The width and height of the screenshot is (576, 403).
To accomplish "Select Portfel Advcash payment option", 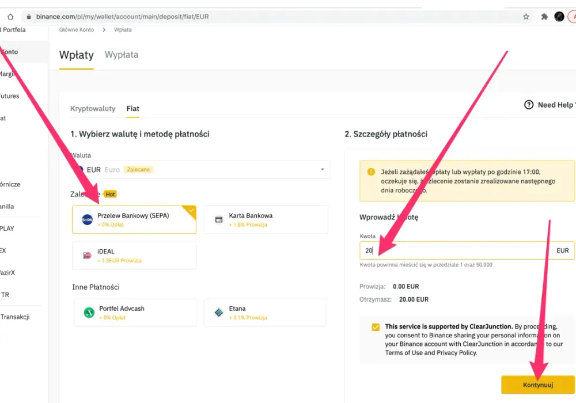I will coord(135,313).
